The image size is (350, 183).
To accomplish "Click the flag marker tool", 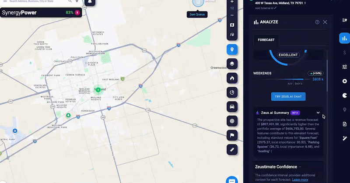I will click(232, 135).
